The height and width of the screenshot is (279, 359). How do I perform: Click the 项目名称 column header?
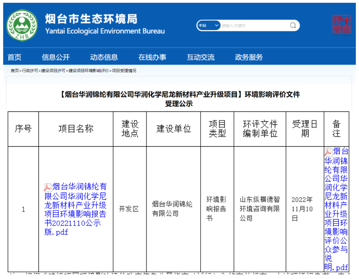(76, 129)
